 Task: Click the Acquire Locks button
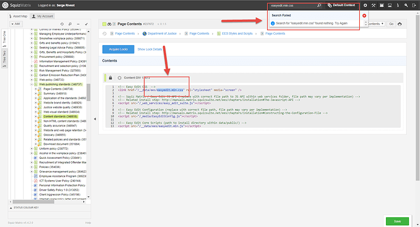[118, 49]
